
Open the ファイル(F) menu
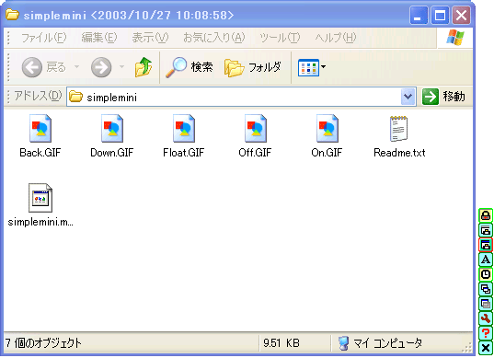[x=43, y=38]
